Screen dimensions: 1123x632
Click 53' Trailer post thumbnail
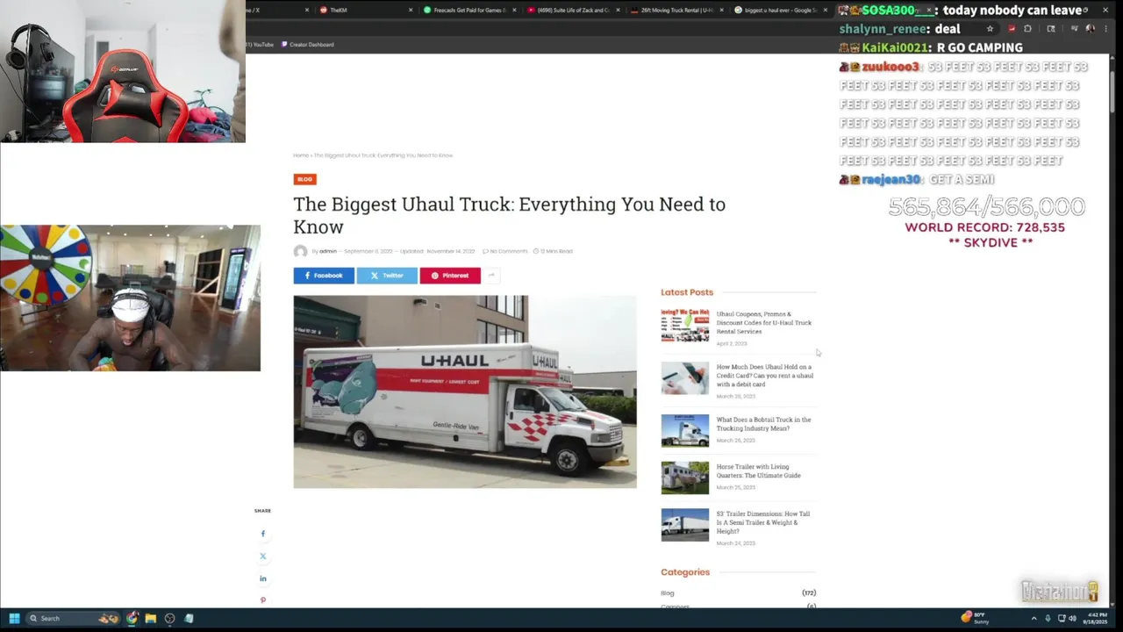[x=685, y=525]
